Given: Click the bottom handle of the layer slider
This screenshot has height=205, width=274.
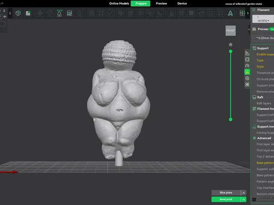Looking at the screenshot, I should click(230, 120).
